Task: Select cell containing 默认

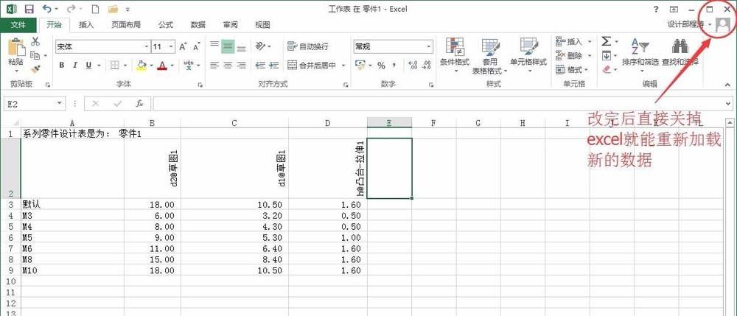Action: (x=72, y=205)
